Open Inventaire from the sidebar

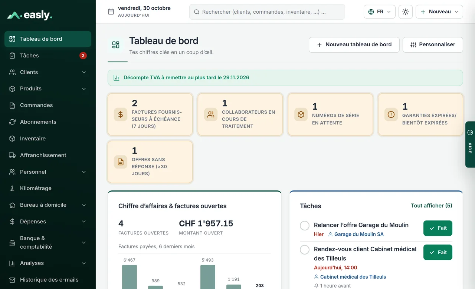(x=48, y=139)
